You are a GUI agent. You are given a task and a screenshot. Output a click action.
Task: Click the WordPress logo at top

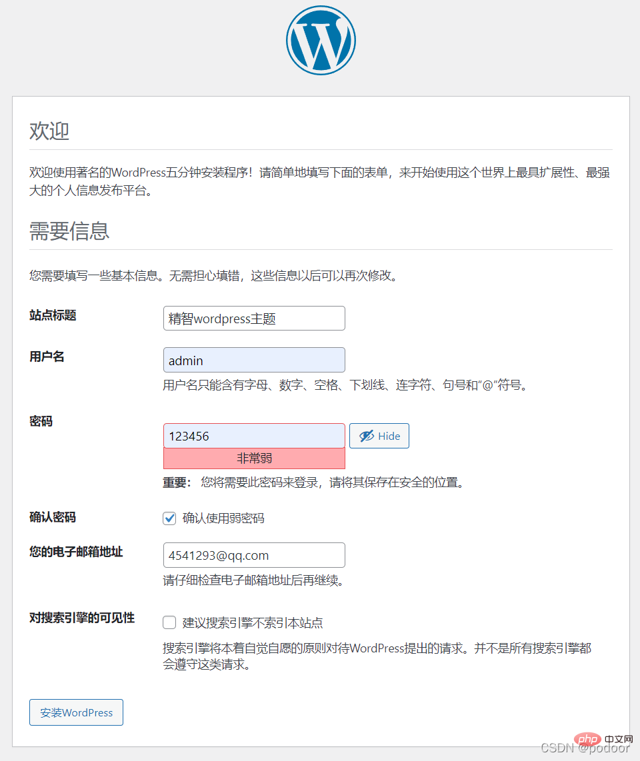321,40
